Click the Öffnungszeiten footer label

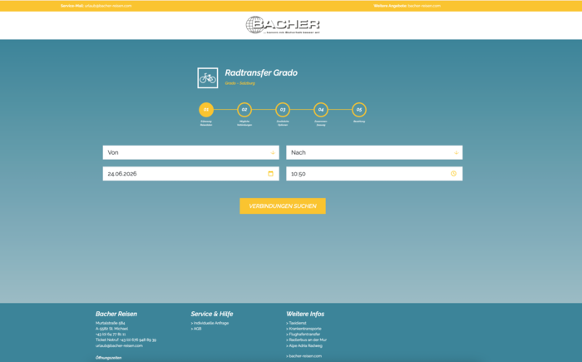[x=108, y=358]
